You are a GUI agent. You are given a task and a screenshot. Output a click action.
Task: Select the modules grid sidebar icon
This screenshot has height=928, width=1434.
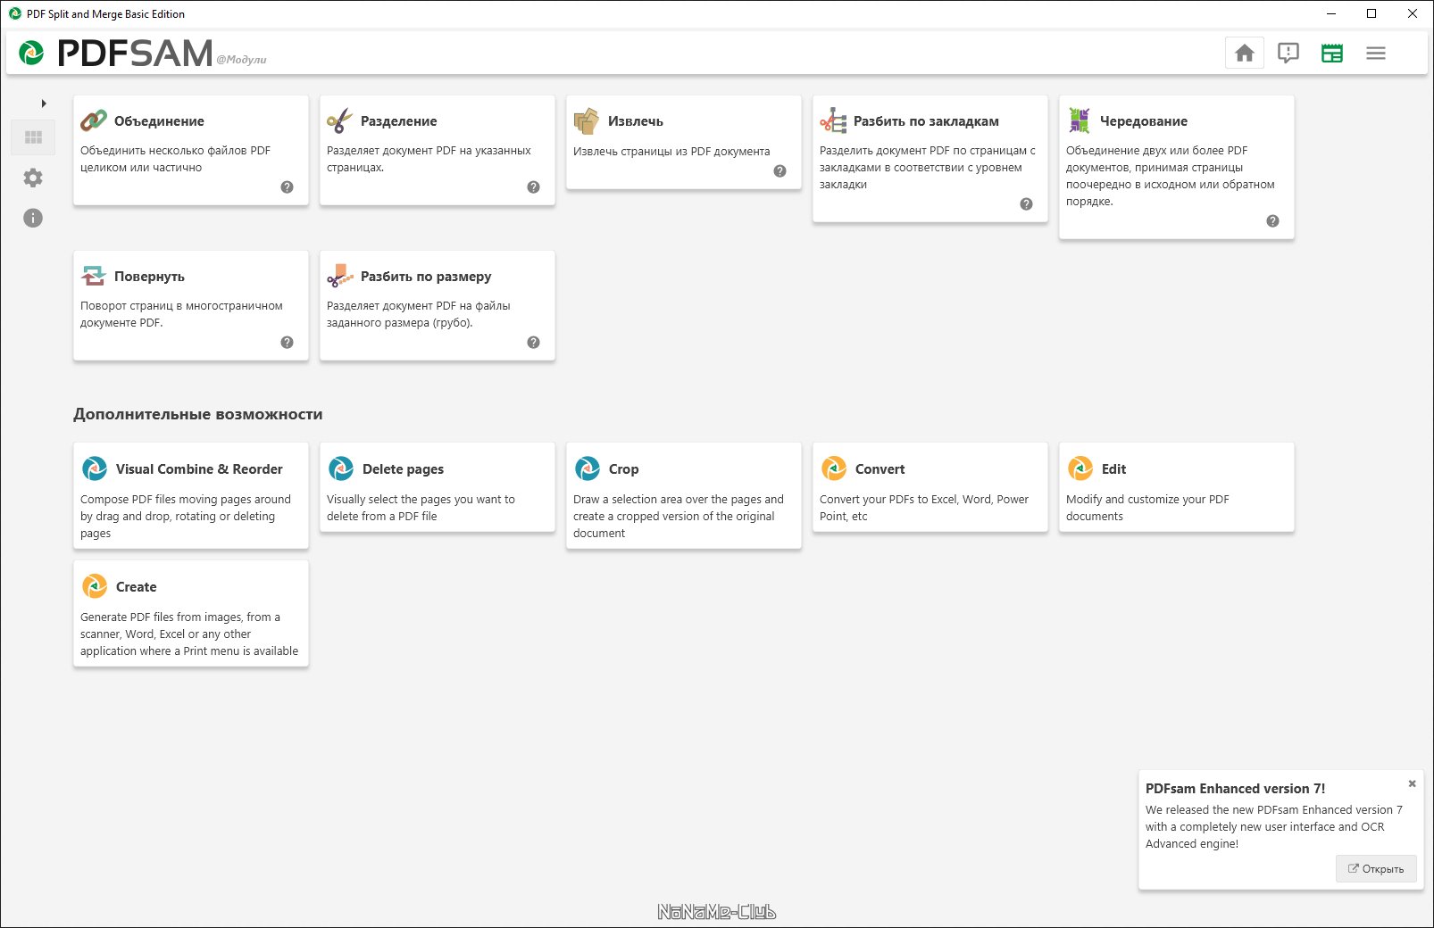33,137
